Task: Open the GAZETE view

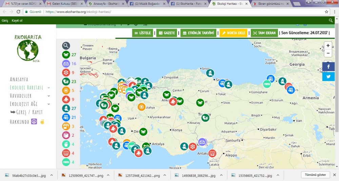Action: tap(167, 33)
